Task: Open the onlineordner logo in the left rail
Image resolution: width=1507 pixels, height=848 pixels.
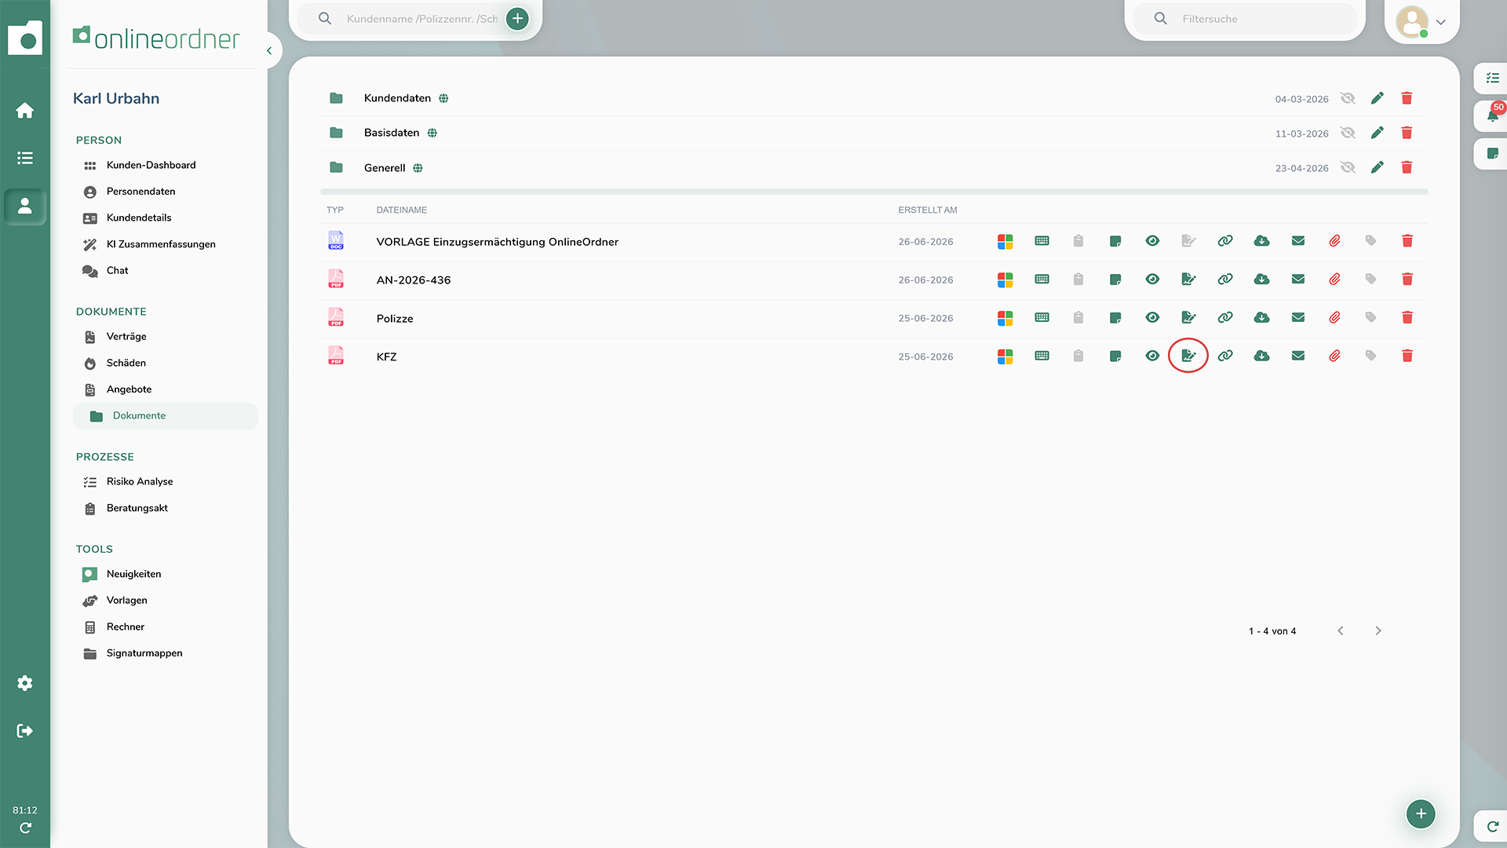Action: (x=25, y=38)
